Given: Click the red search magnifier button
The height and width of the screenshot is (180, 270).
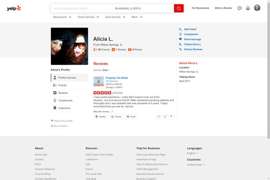Looking at the screenshot, I should 179,8.
